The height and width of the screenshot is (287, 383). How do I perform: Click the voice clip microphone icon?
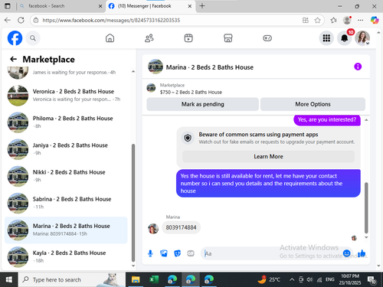[150, 253]
